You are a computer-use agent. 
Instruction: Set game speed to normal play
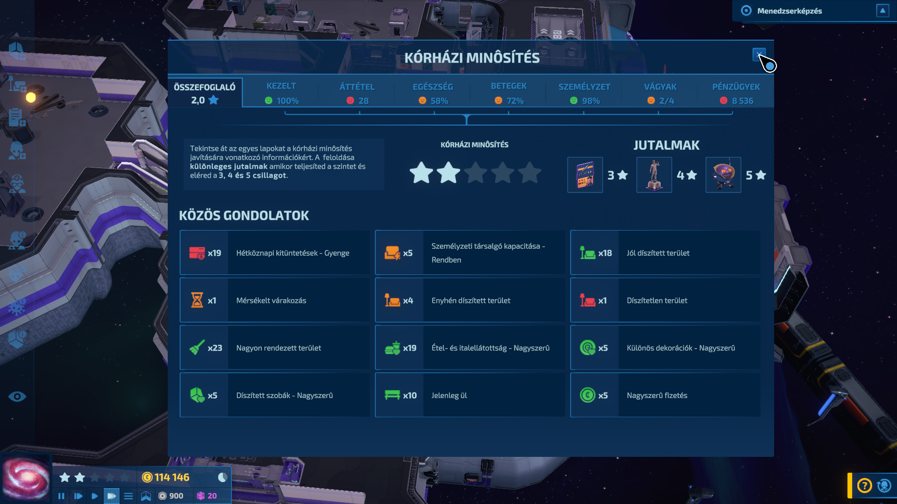(x=95, y=496)
